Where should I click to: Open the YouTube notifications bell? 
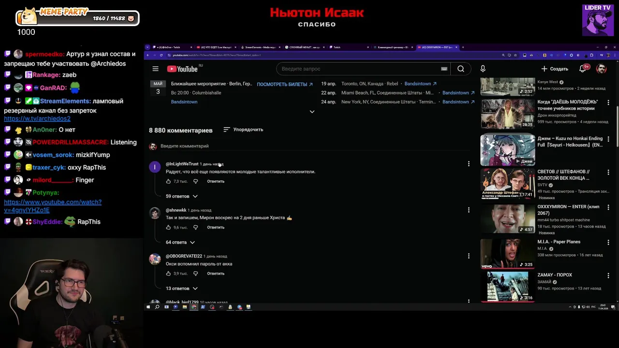click(x=583, y=69)
